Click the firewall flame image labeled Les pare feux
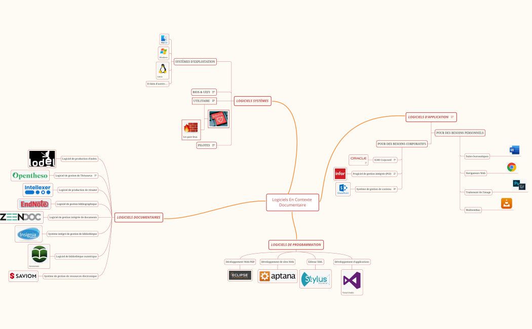 [191, 127]
